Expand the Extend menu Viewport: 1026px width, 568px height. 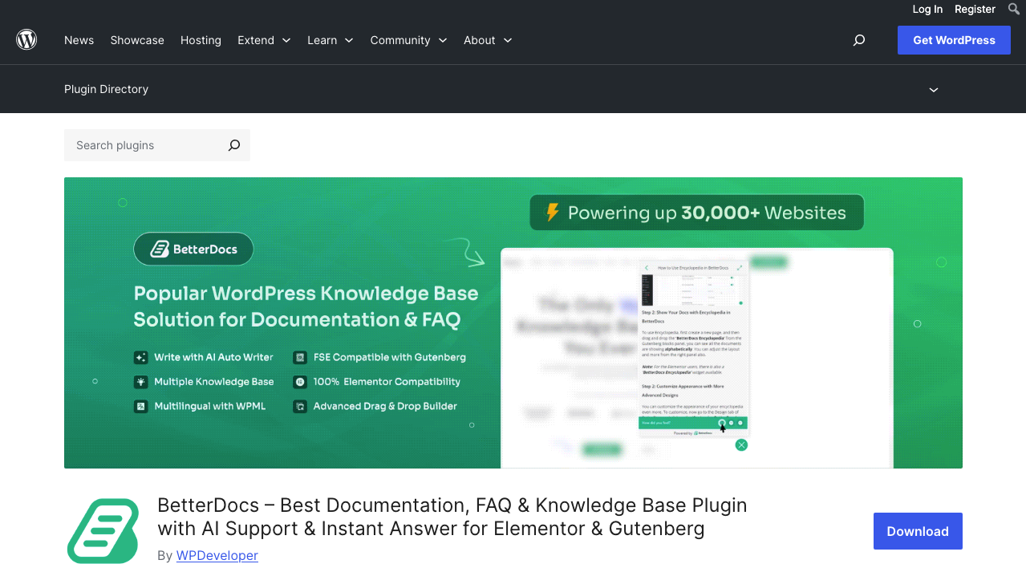[x=264, y=40]
